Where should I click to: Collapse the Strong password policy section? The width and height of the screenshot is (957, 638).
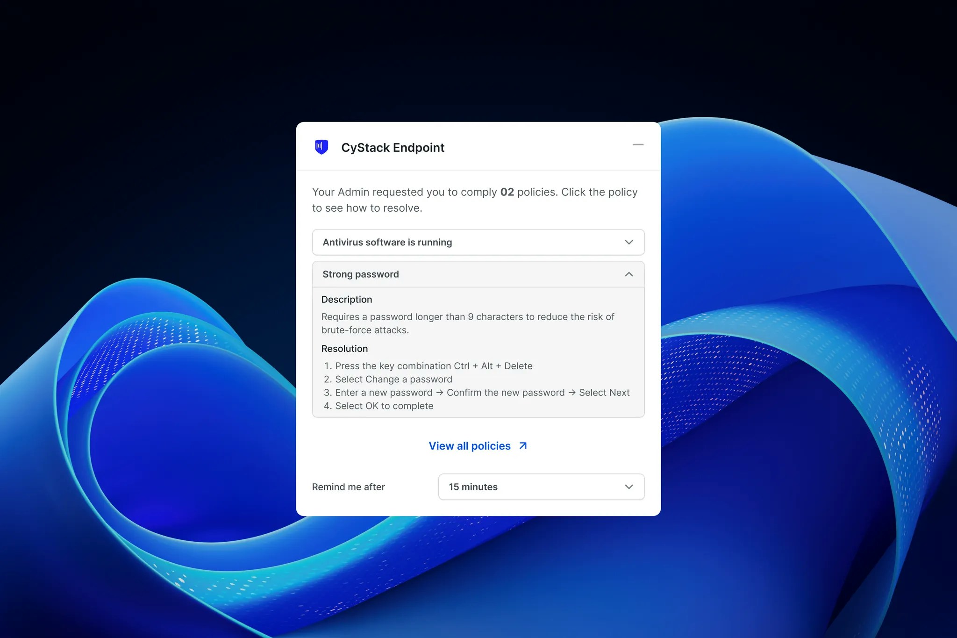(x=360, y=274)
